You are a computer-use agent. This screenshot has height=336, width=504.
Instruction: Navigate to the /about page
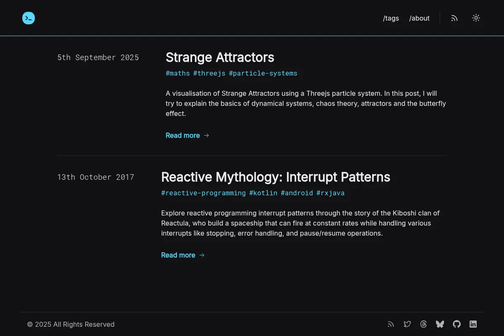tap(420, 18)
